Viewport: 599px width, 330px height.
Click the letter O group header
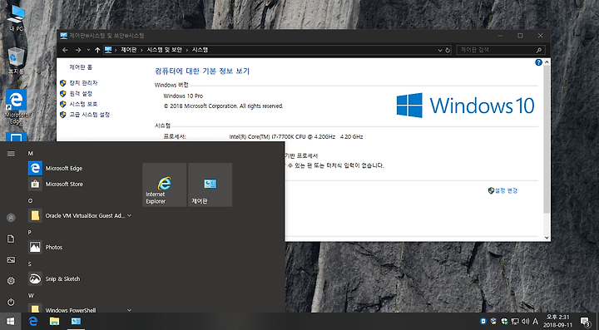tap(31, 200)
